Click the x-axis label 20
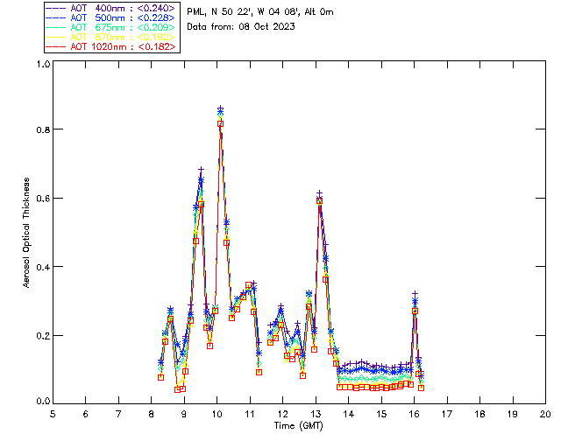 (x=545, y=414)
